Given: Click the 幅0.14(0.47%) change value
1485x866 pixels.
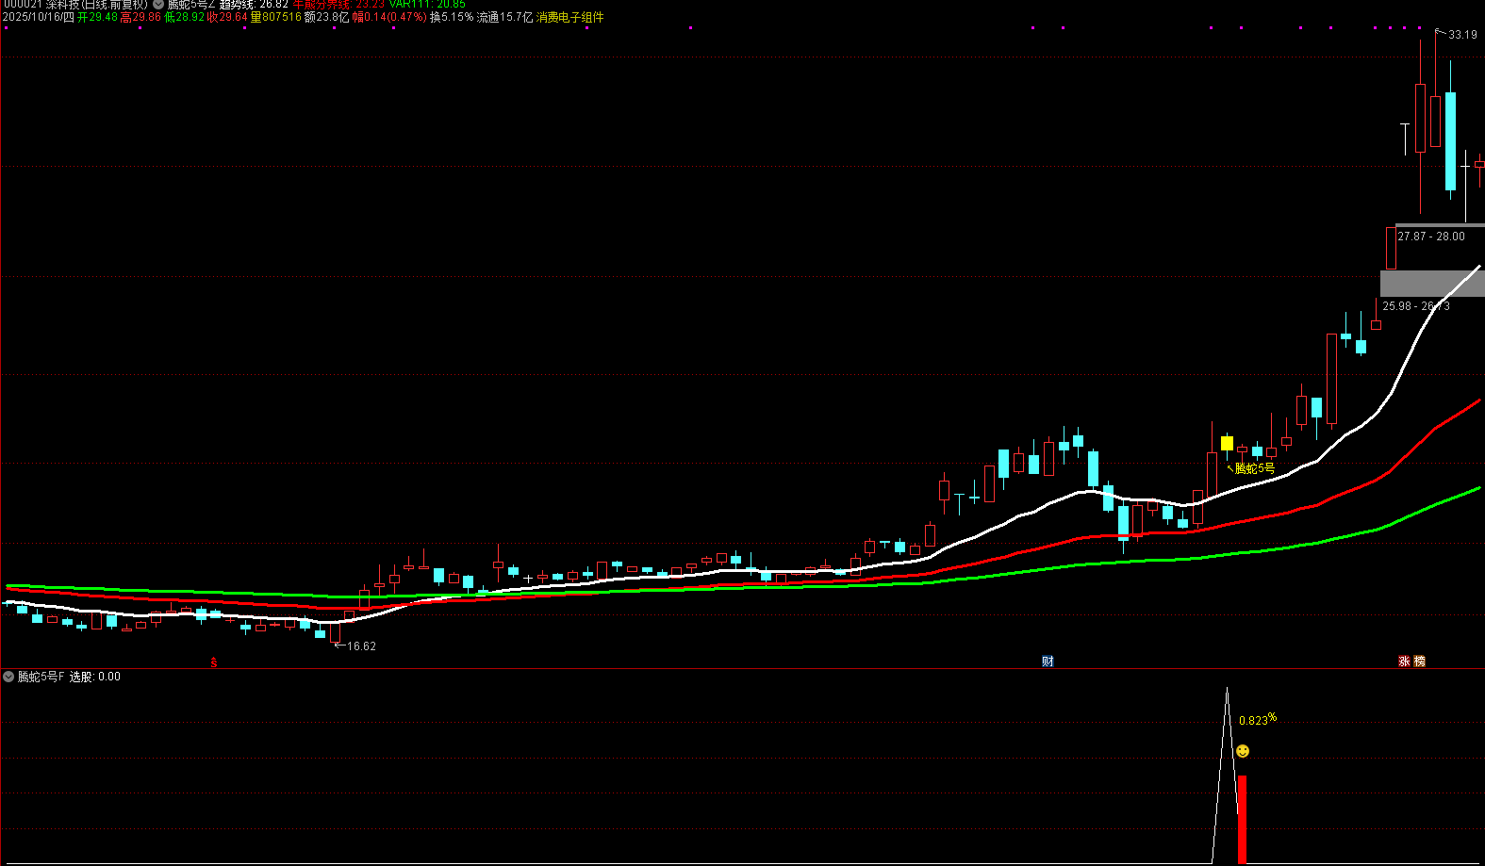Looking at the screenshot, I should point(389,17).
